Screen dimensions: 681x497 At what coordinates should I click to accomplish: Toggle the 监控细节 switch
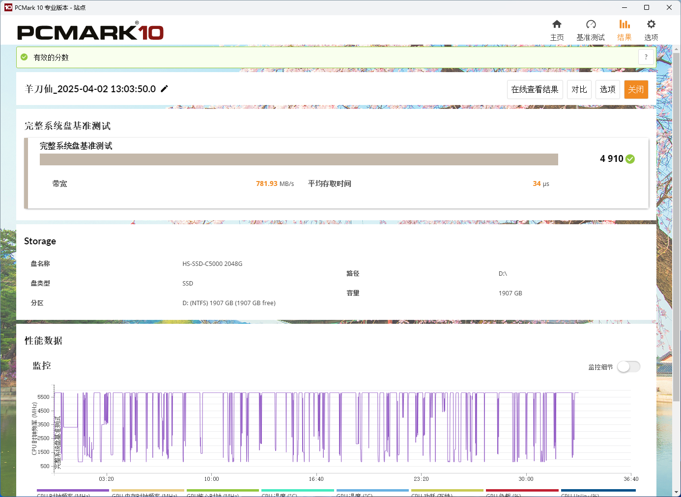629,366
